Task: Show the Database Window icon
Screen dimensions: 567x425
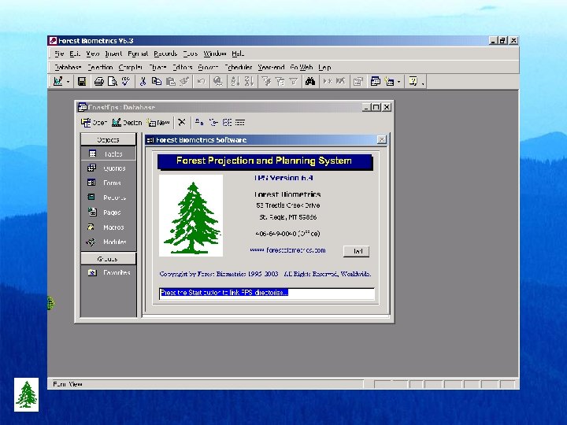Action: pyautogui.click(x=376, y=82)
